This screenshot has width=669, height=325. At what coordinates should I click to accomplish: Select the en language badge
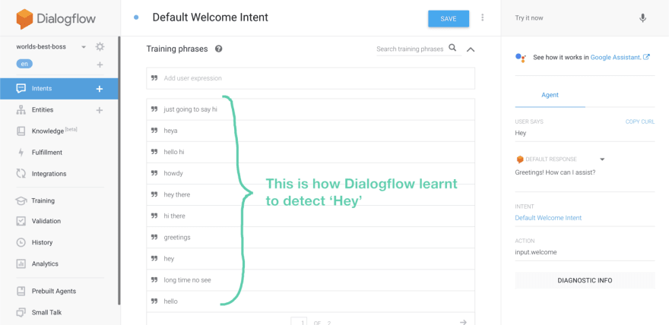click(24, 64)
